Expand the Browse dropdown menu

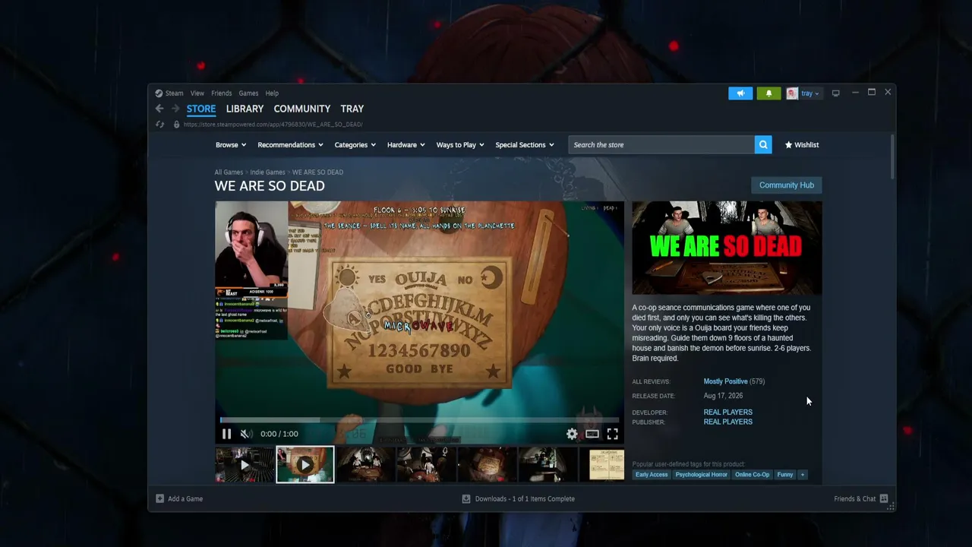coord(231,145)
